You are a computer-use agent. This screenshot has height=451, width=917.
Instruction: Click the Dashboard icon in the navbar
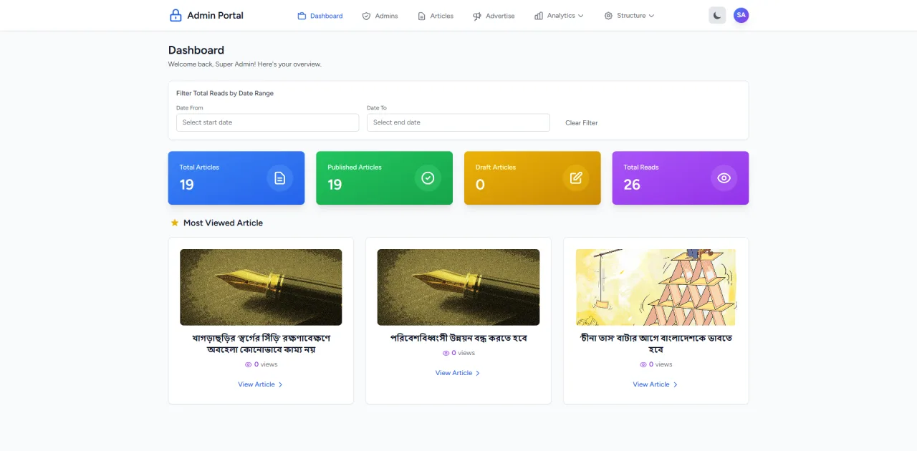(302, 16)
